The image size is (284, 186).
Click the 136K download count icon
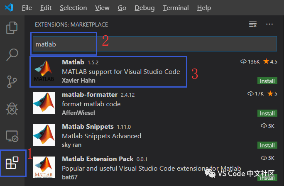click(x=243, y=61)
